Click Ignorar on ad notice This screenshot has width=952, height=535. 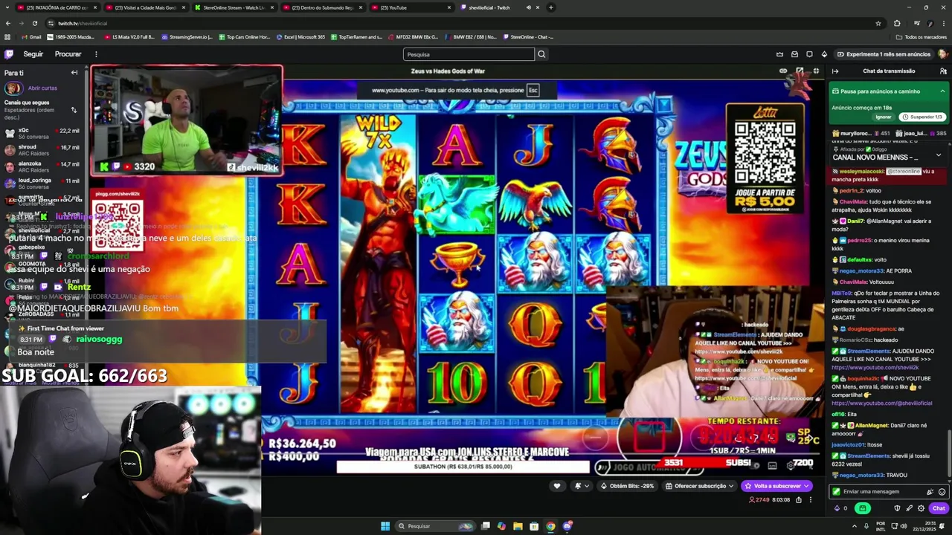[883, 117]
